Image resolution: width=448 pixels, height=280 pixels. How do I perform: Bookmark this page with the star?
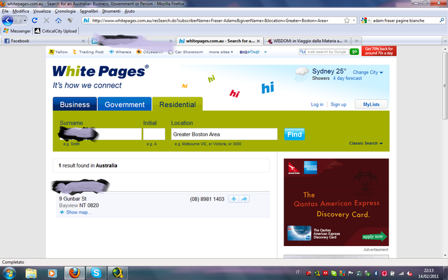pos(347,20)
